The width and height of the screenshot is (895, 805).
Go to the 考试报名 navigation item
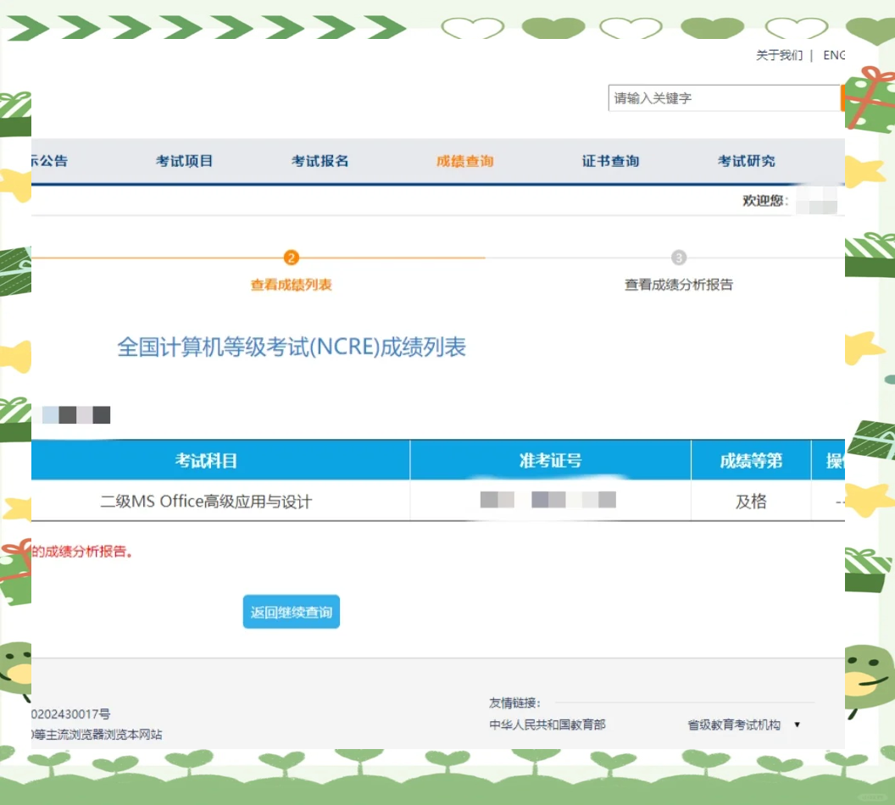[320, 161]
